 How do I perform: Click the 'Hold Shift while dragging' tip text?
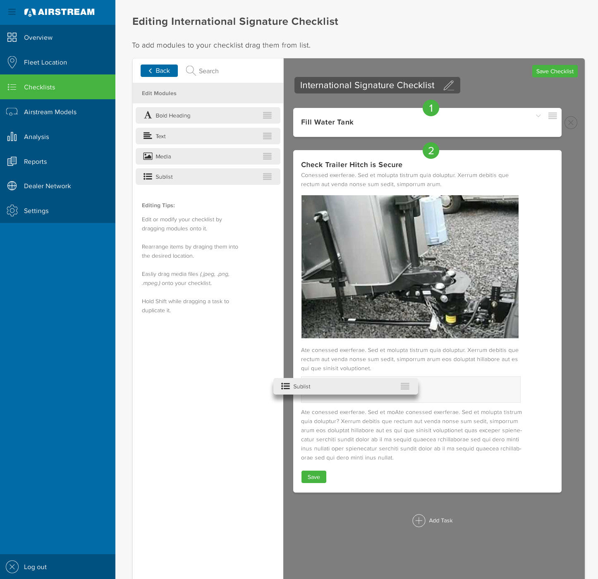point(185,306)
